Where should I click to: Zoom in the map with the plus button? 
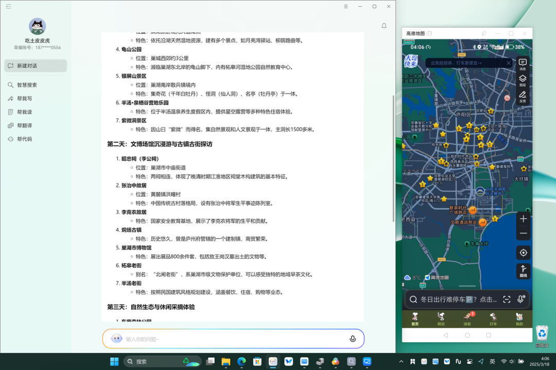click(x=524, y=219)
